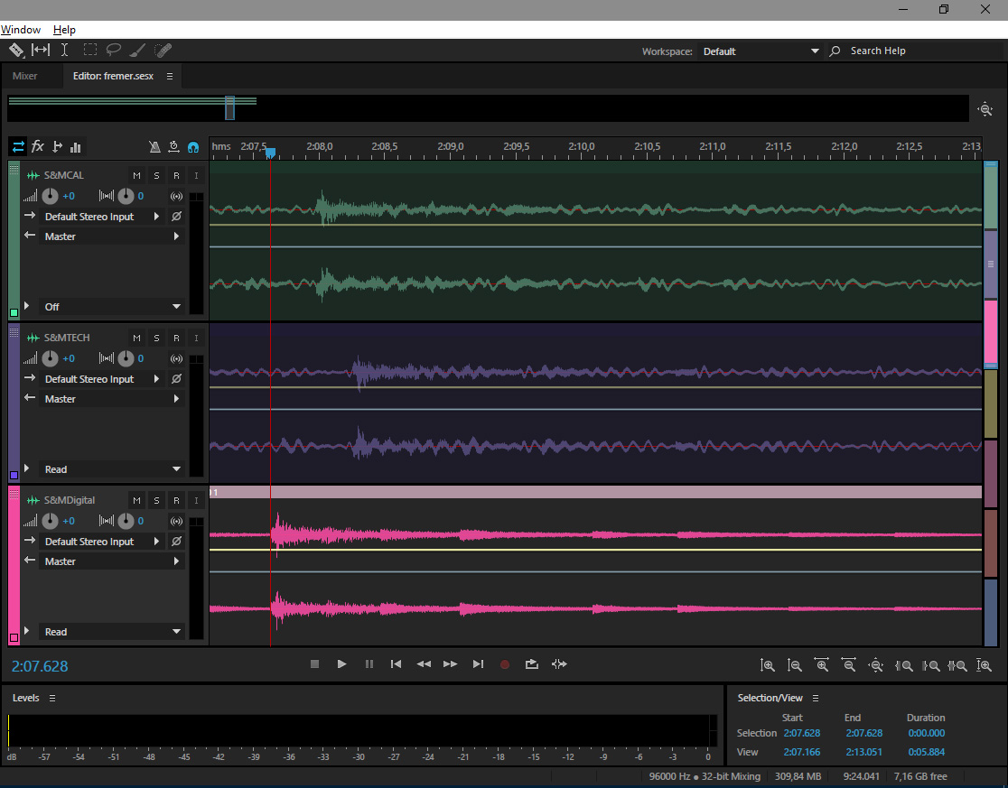Start playback
This screenshot has height=788, width=1008.
pyautogui.click(x=341, y=664)
